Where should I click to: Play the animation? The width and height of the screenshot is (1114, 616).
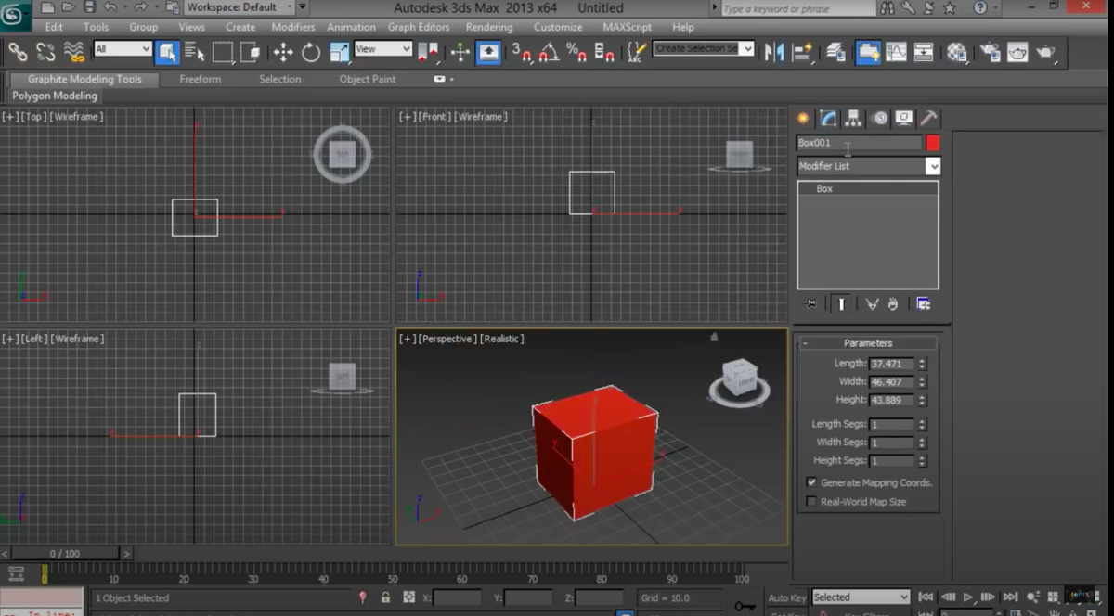(967, 597)
